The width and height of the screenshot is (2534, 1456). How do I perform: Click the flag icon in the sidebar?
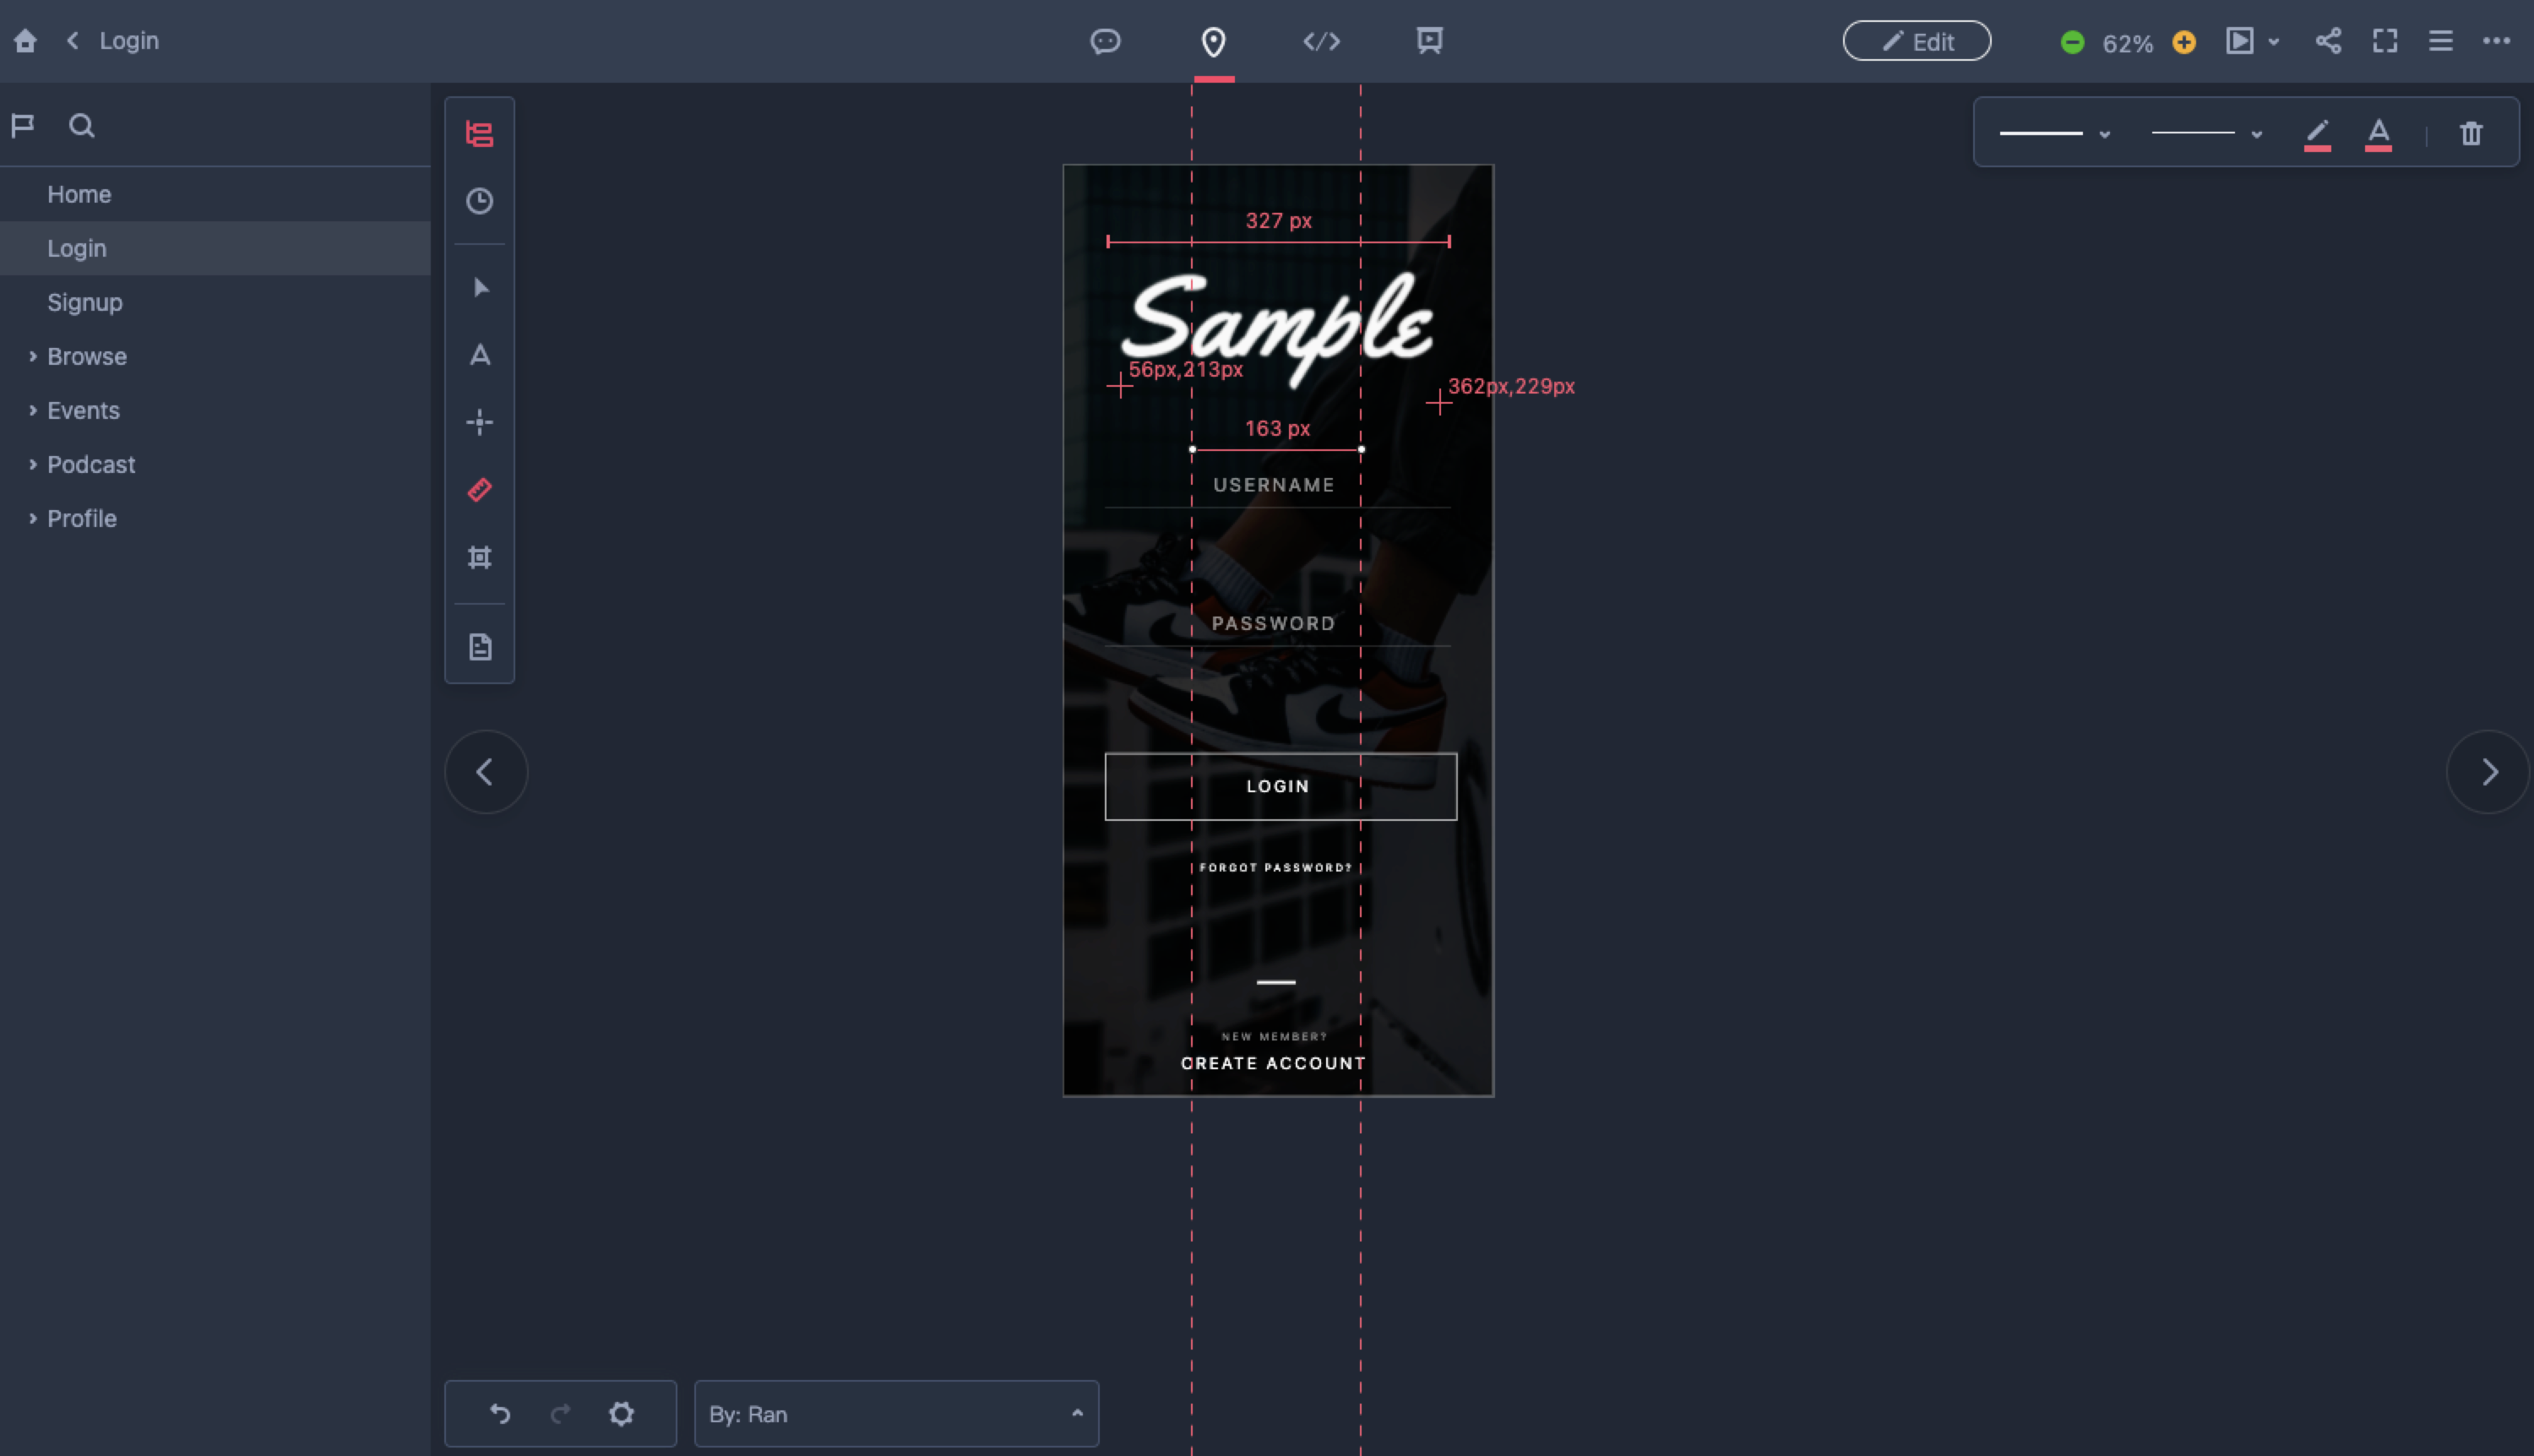[23, 125]
